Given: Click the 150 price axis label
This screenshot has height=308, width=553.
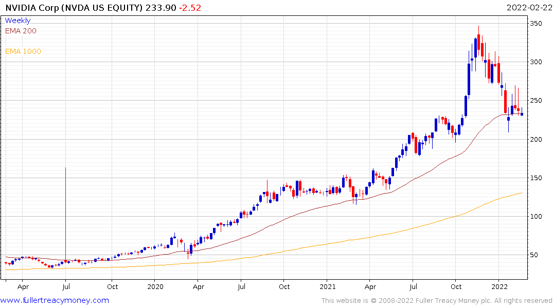Looking at the screenshot, I should pos(536,178).
